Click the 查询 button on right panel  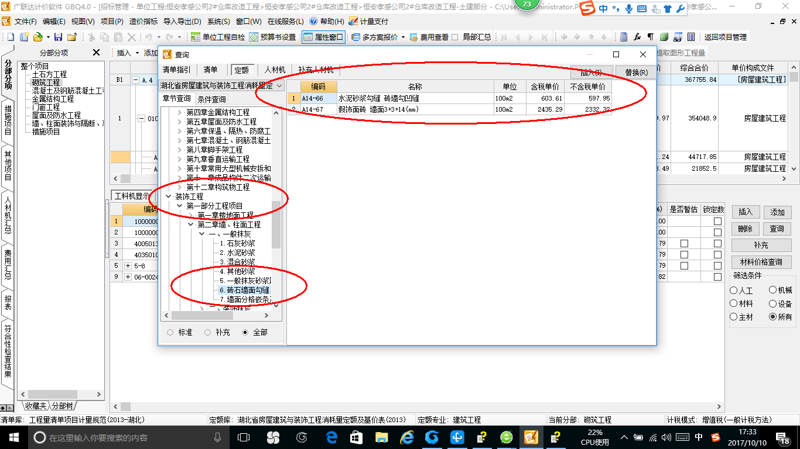coord(777,229)
